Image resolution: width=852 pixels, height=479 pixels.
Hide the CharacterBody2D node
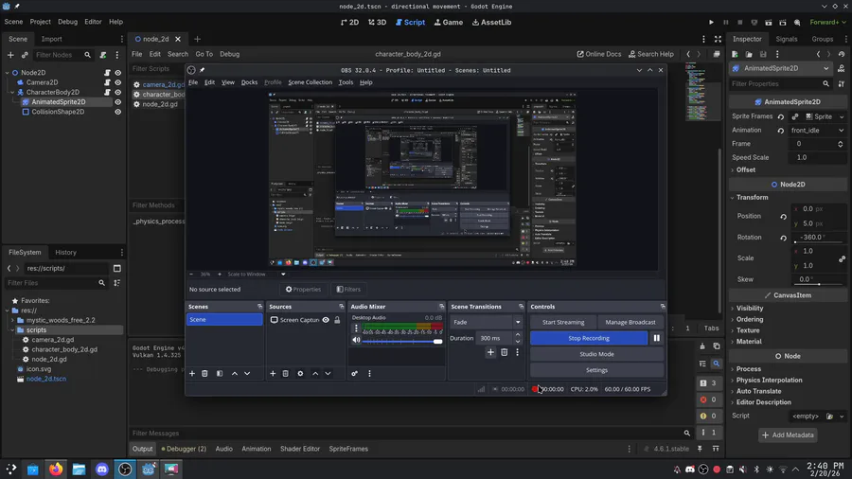click(118, 93)
